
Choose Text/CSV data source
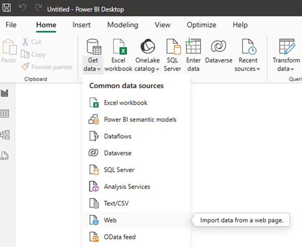(117, 203)
